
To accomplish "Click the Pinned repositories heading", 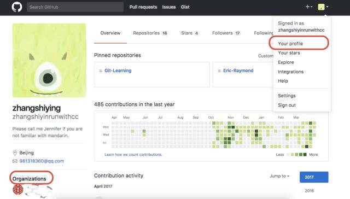I will 118,55.
